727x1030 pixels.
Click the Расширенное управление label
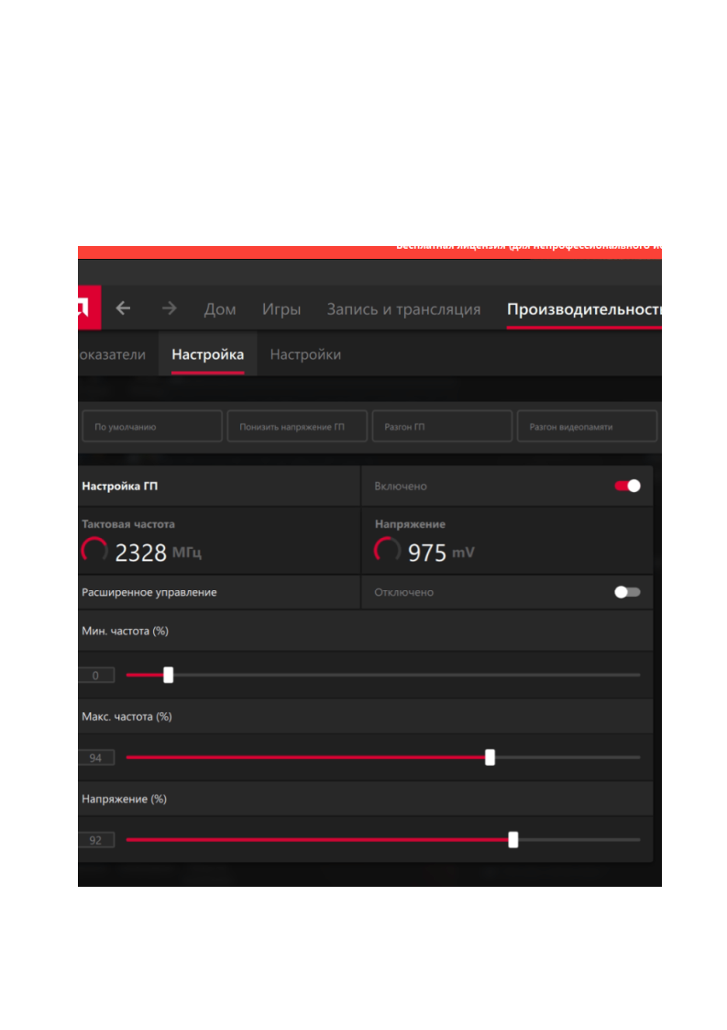149,592
